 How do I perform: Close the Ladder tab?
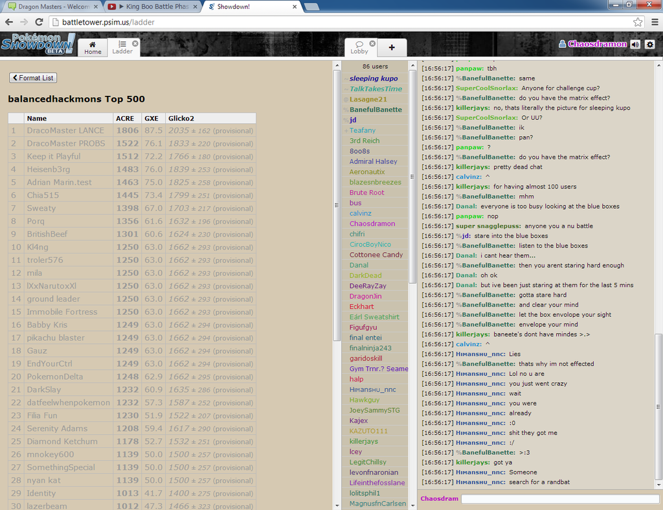coord(135,43)
